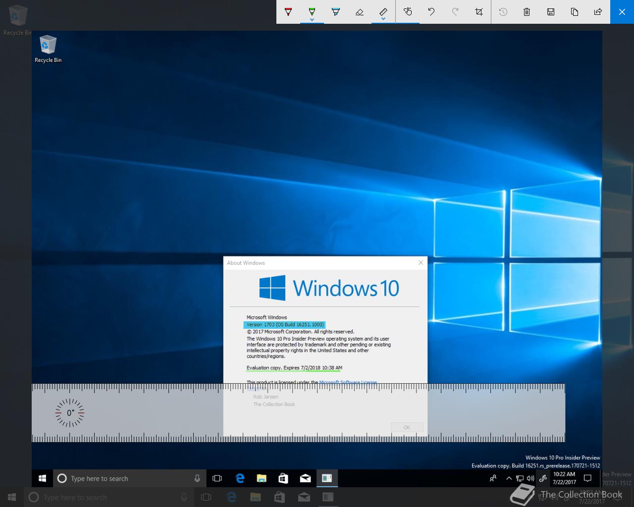The width and height of the screenshot is (634, 507).
Task: Select the green pencil tool
Action: [312, 11]
